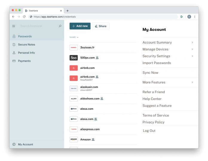Click the aliexpress.com logo icon
The height and width of the screenshot is (161, 208).
[74, 129]
